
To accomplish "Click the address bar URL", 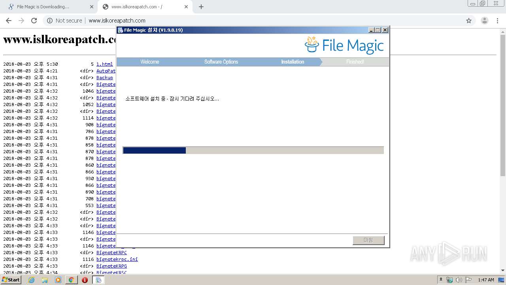I will pos(117,21).
